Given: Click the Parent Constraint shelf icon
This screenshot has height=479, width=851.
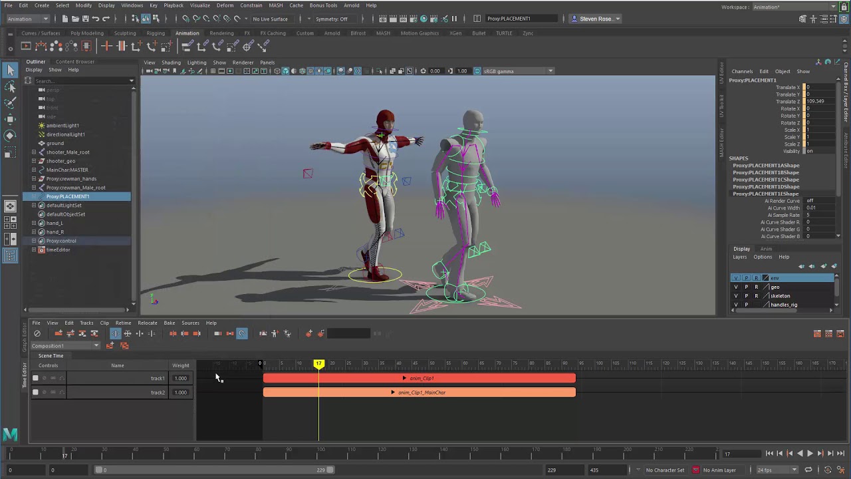Looking at the screenshot, I should (x=187, y=46).
